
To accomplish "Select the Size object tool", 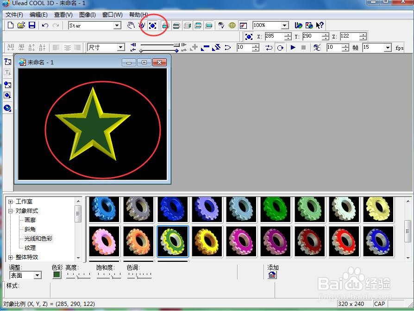I will (x=153, y=25).
